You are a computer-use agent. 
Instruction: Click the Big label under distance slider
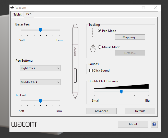click(x=147, y=101)
